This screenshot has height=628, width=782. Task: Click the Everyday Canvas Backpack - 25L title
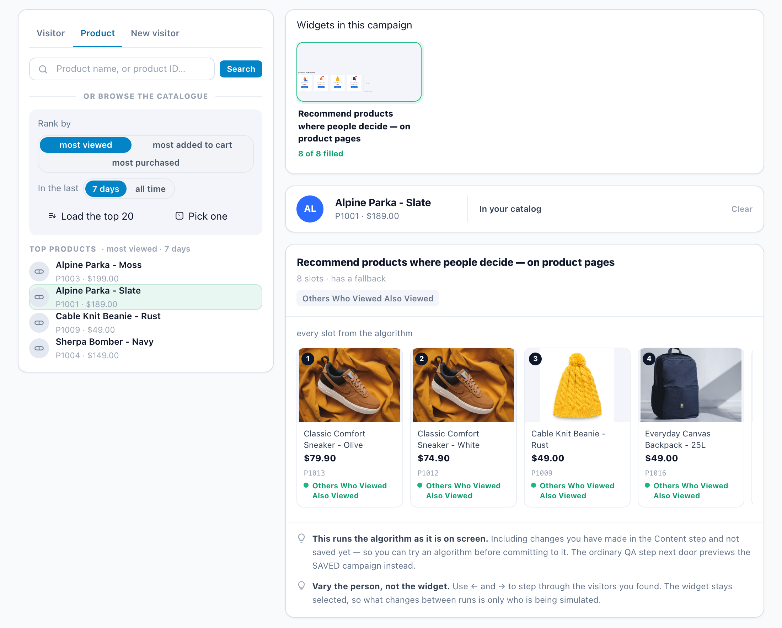(677, 439)
